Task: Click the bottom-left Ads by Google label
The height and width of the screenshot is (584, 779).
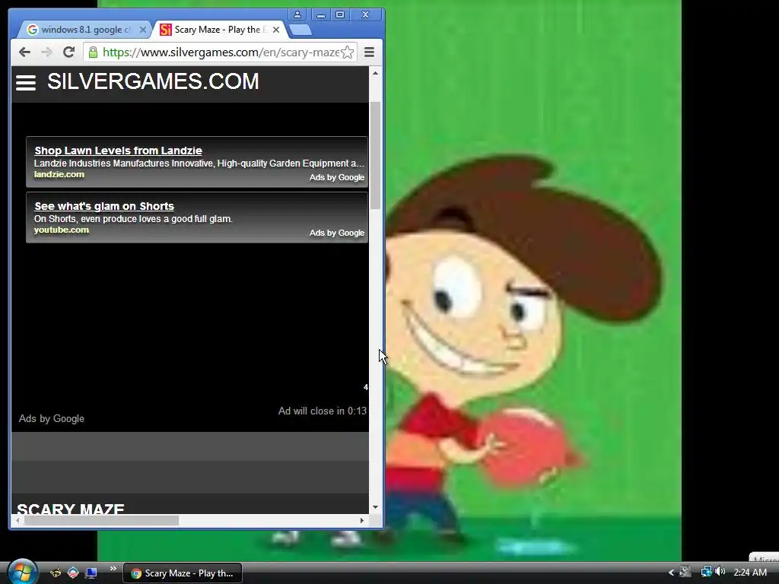Action: coord(52,419)
